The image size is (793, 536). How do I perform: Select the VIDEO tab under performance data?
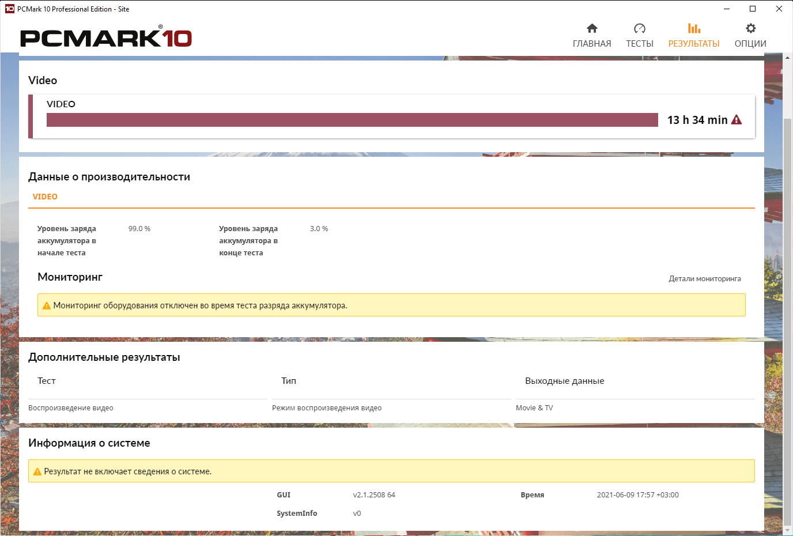click(45, 197)
